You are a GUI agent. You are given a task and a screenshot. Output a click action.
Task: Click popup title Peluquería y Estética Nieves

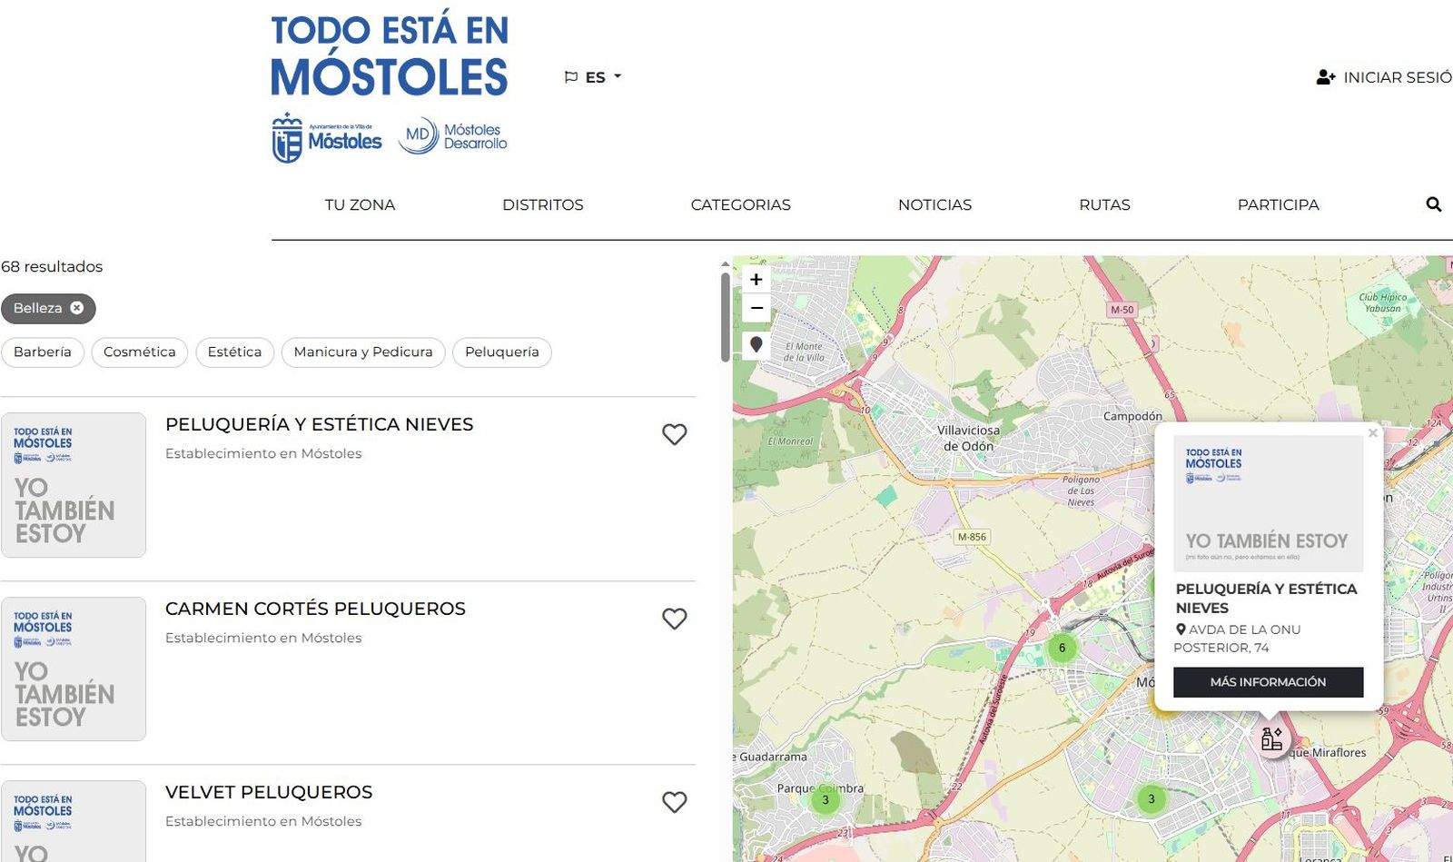coord(1266,599)
